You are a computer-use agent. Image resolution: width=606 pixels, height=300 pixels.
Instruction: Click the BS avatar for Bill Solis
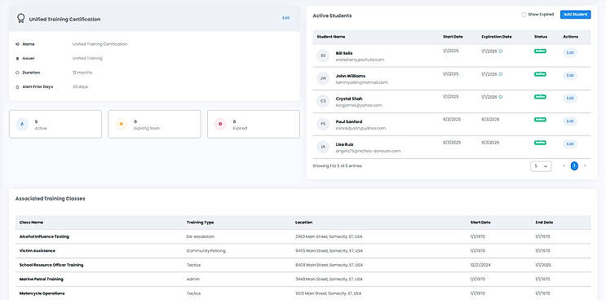pyautogui.click(x=323, y=55)
